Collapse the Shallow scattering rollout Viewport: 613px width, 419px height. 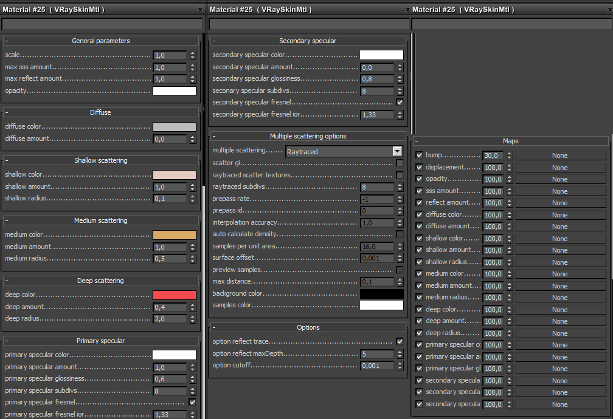point(101,160)
